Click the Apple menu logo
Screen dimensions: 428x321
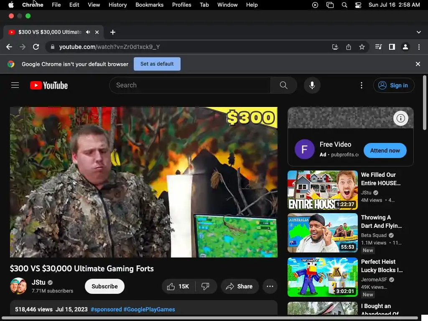coord(11,5)
